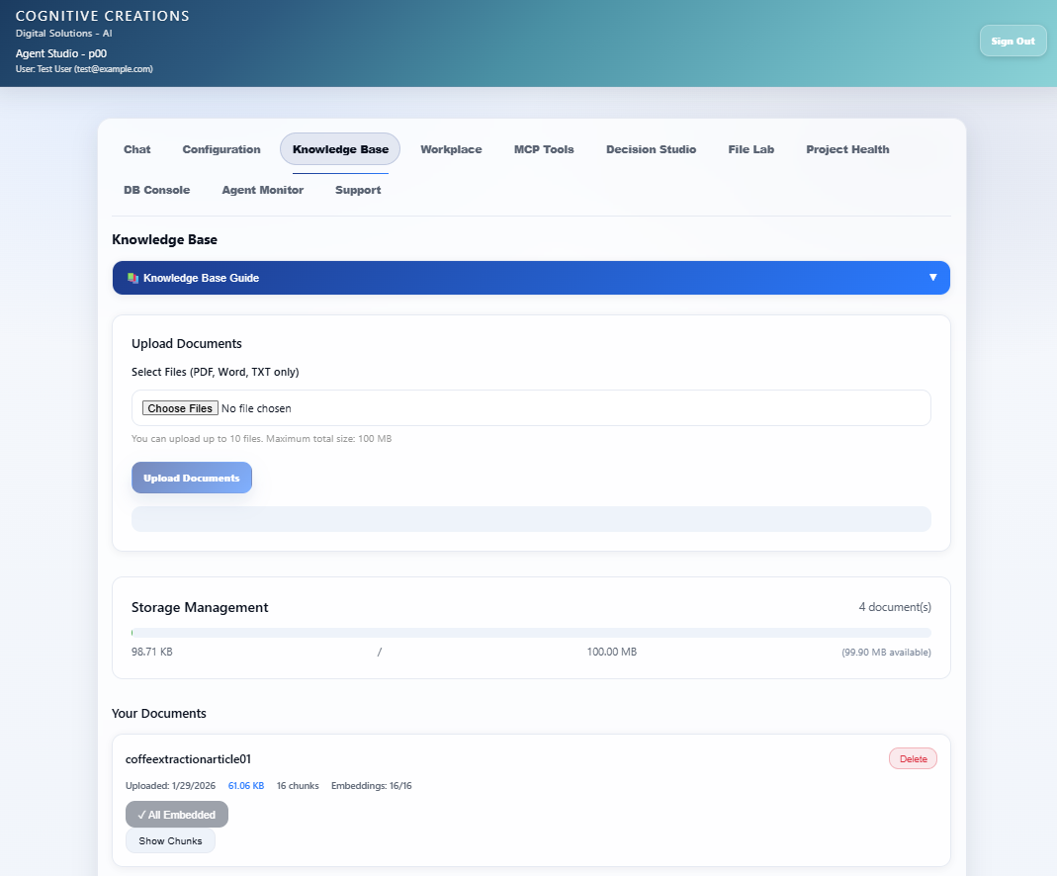
Task: Switch to the Chat tab
Action: point(136,149)
